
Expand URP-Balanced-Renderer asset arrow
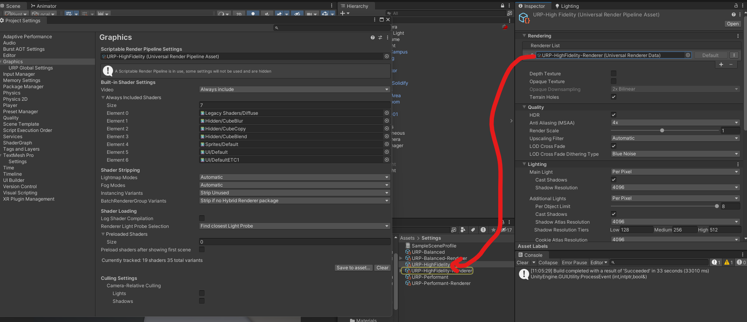[401, 258]
